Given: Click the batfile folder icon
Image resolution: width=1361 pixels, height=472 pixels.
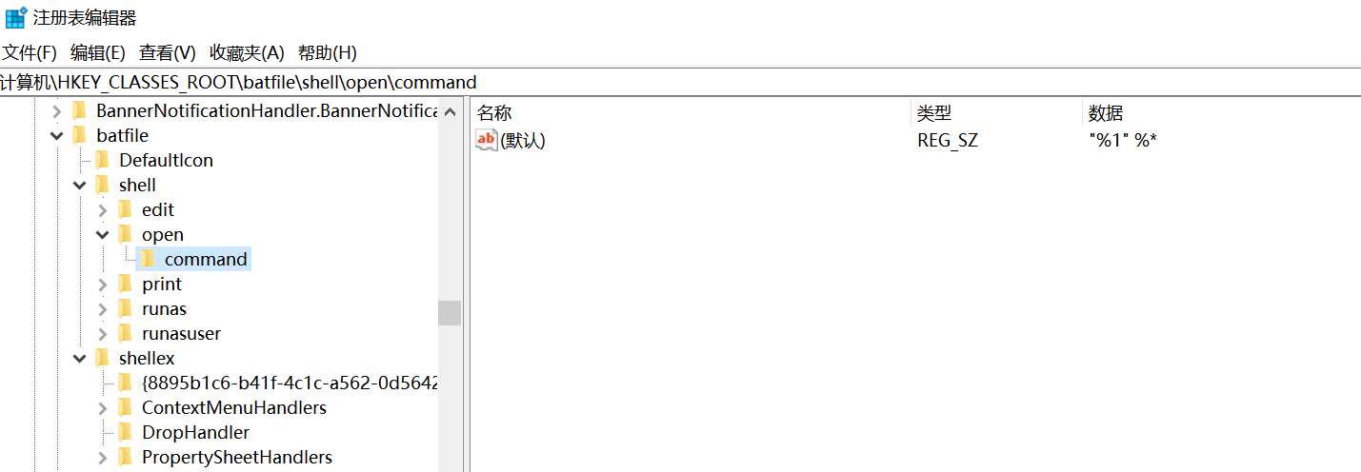Looking at the screenshot, I should click(79, 136).
